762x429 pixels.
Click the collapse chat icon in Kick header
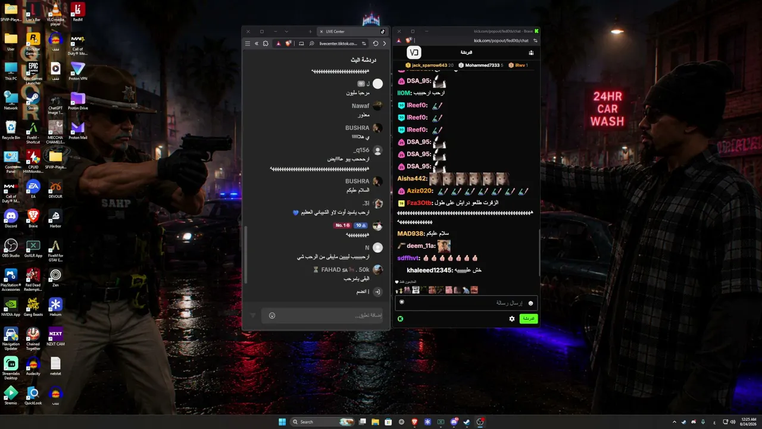[x=413, y=52]
